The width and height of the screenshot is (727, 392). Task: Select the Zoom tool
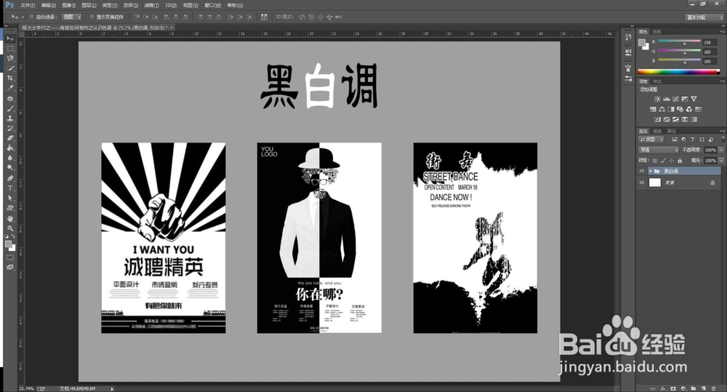click(10, 228)
